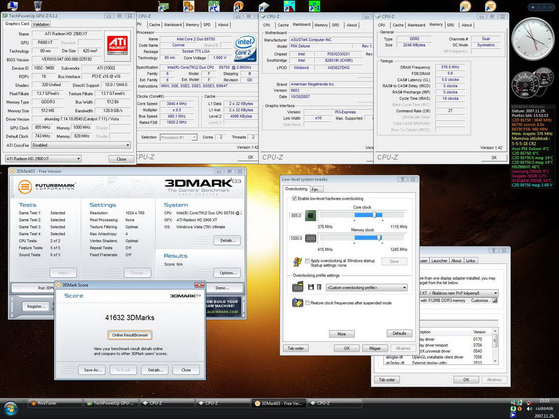This screenshot has width=559, height=419.
Task: Adjust the Memory clock slider handle
Action: [x=379, y=238]
